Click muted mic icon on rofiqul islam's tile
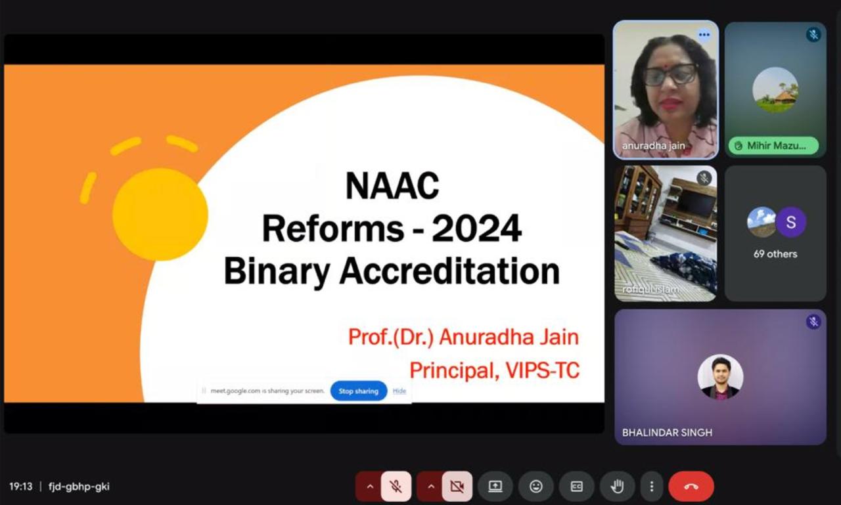 click(x=704, y=178)
